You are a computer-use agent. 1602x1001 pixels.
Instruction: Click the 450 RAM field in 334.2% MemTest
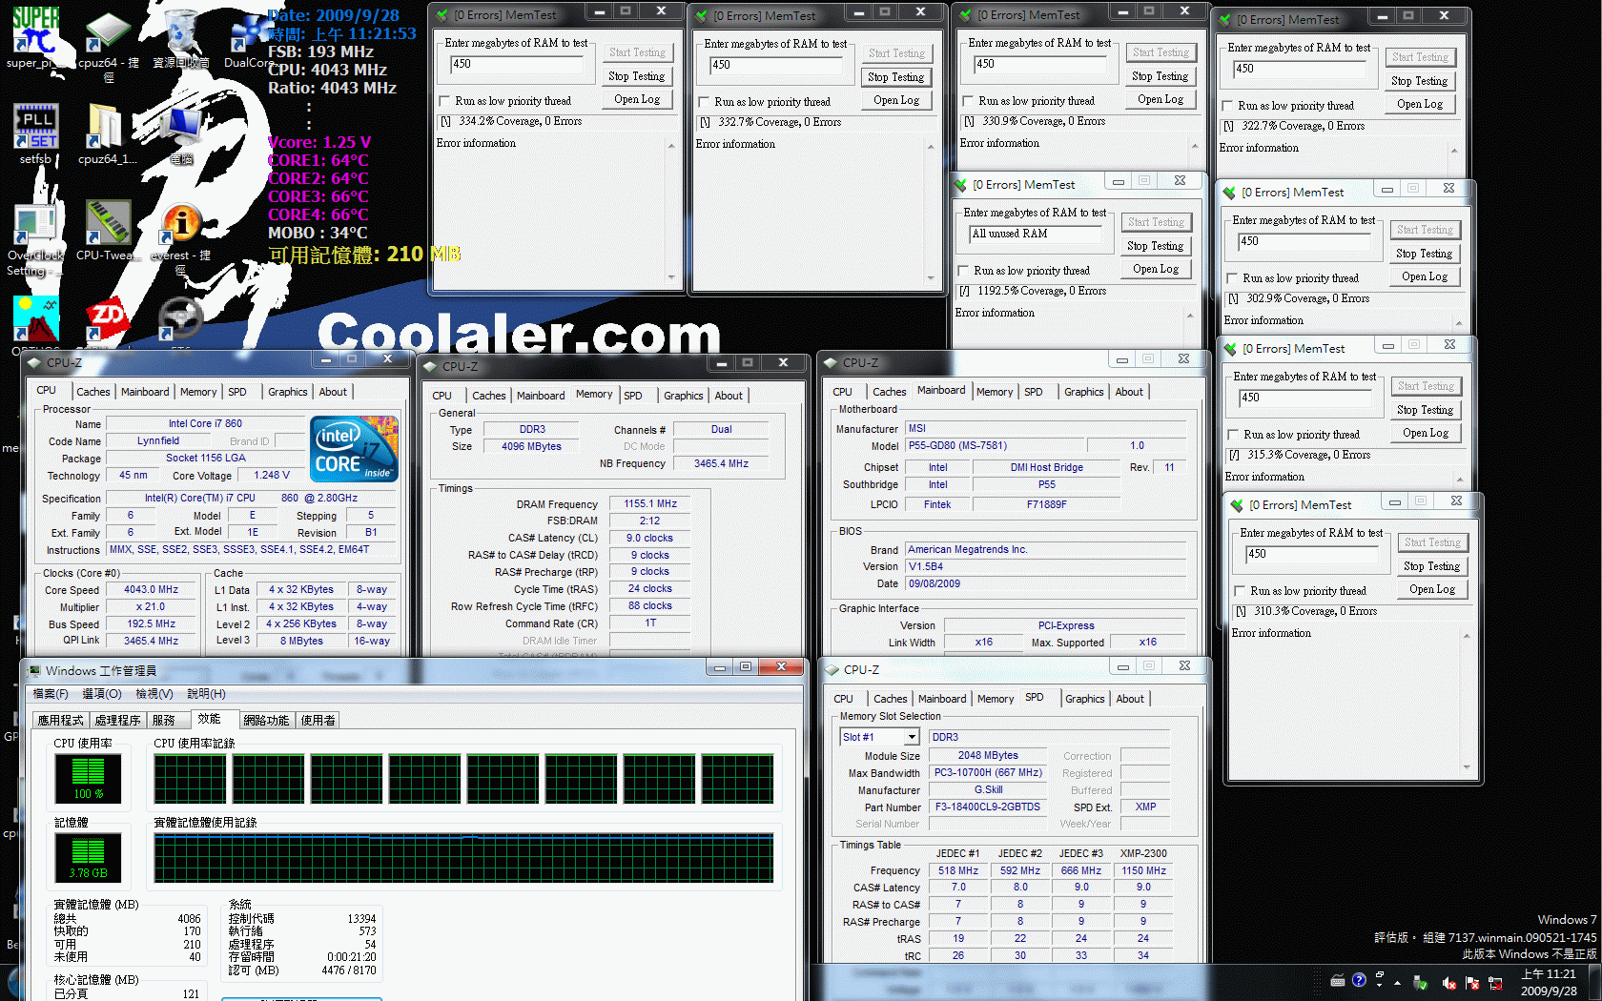click(516, 64)
